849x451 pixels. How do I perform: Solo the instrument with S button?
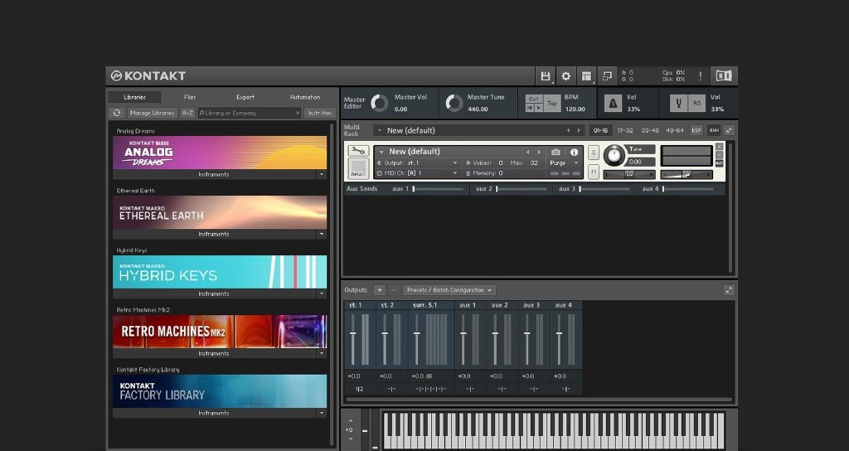[594, 153]
